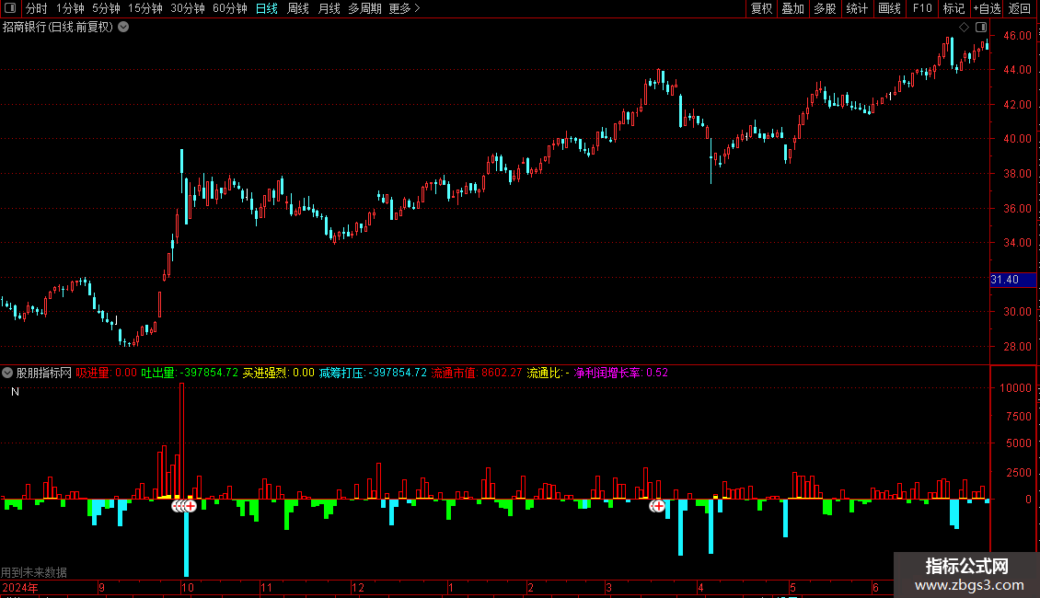The width and height of the screenshot is (1040, 598).
Task: Click 用到未来数据 notice text
Action: coord(34,572)
